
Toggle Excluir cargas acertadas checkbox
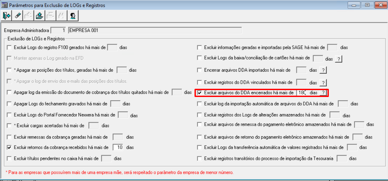pos(9,126)
